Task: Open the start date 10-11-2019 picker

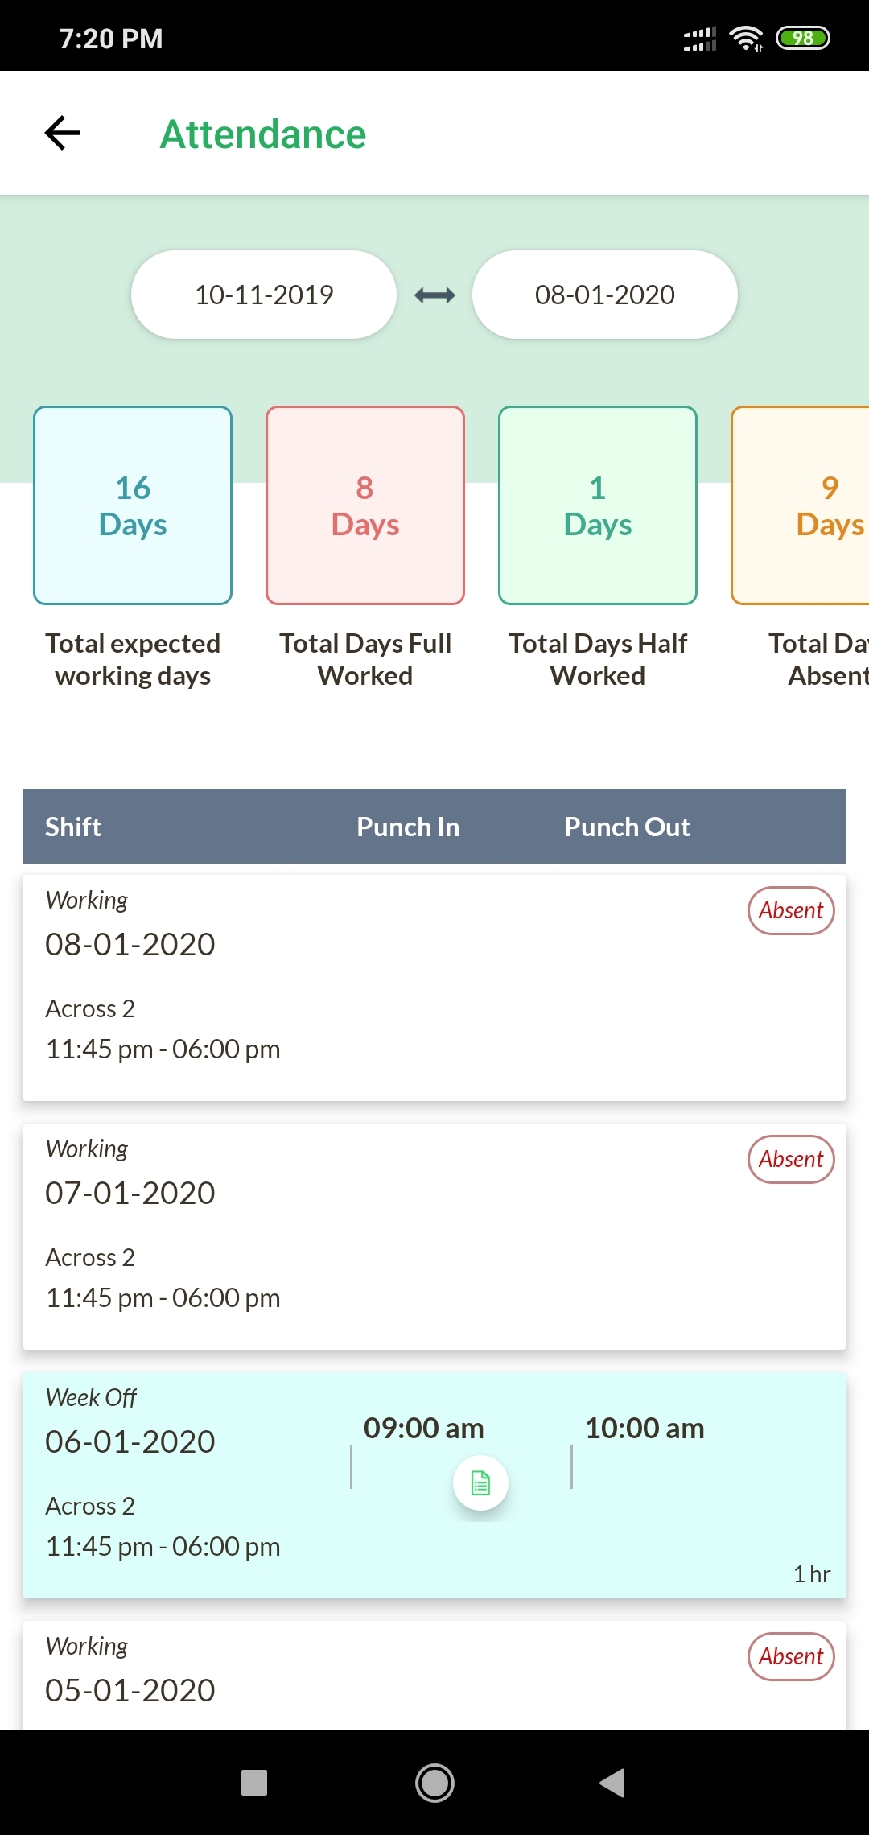Action: (264, 295)
